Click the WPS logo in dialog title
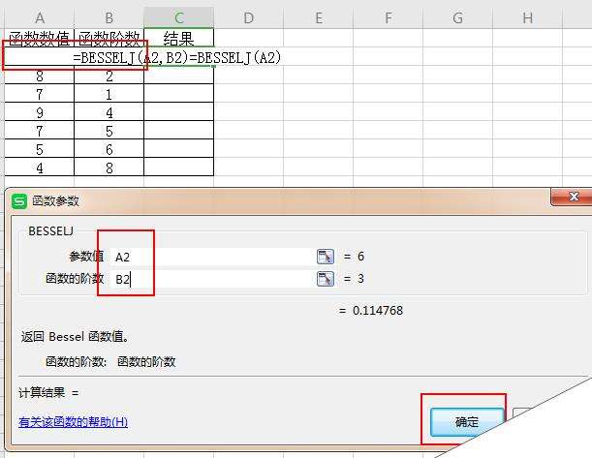592x458 pixels. 19,201
